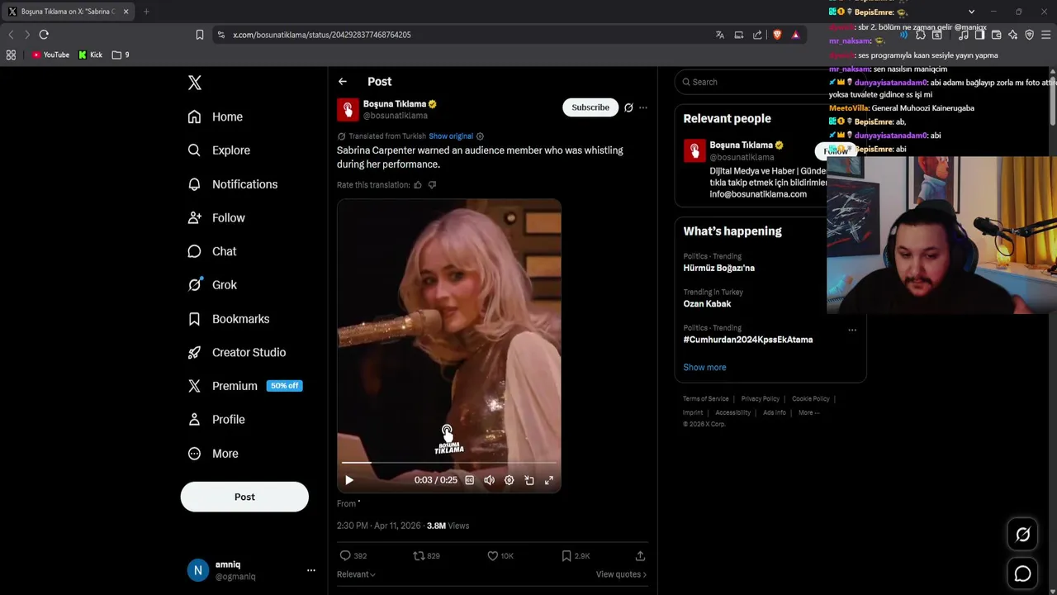Open the post's three-dot options menu
This screenshot has height=595, width=1057.
pyautogui.click(x=643, y=107)
